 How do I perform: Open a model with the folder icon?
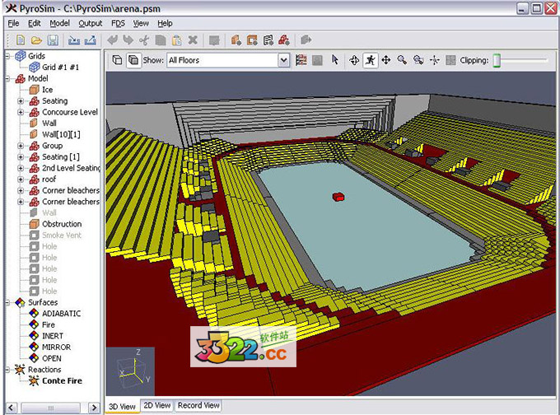pos(36,40)
